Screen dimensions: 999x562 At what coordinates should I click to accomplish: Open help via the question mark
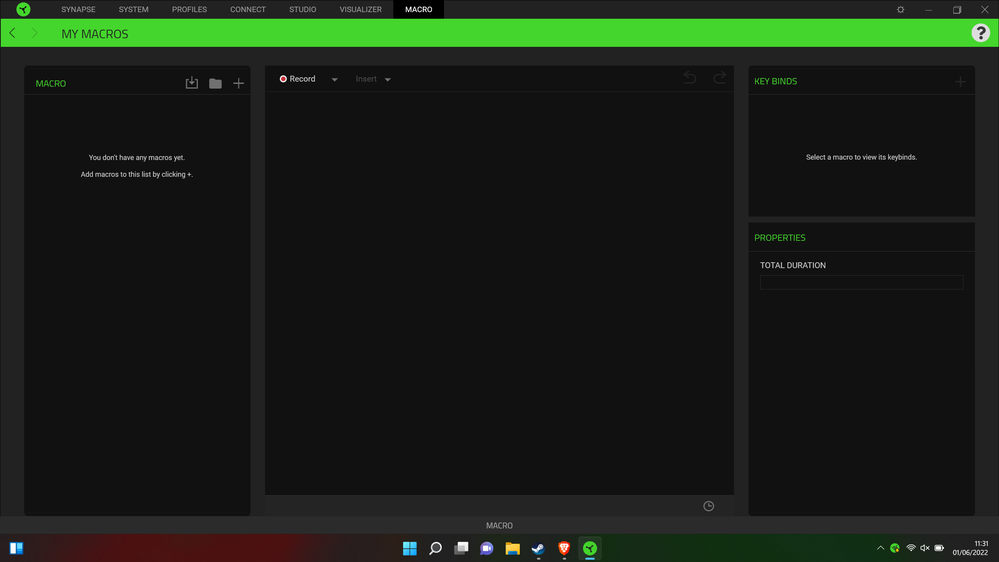[981, 32]
